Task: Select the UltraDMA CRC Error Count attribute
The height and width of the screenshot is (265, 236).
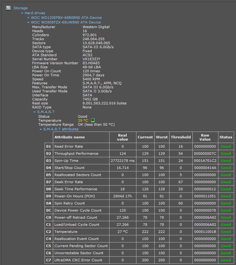Action: pos(78,260)
